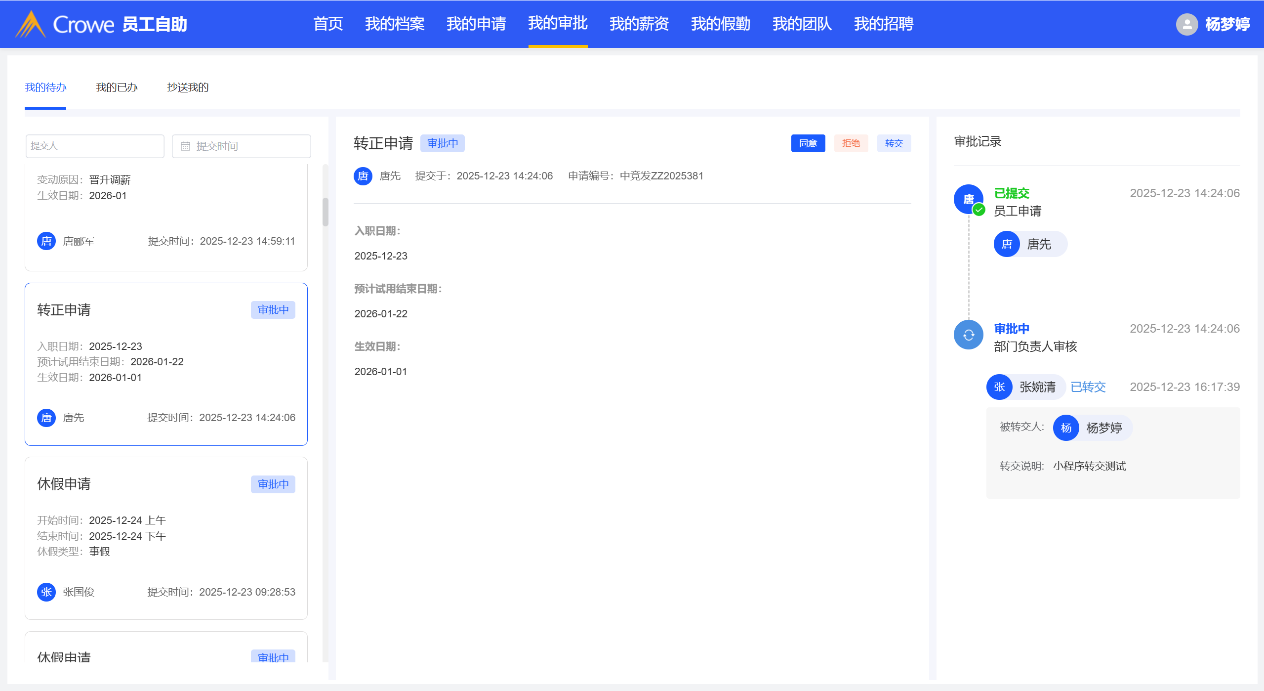This screenshot has height=691, width=1264.
Task: Approve the request with 同意 button
Action: coord(808,143)
